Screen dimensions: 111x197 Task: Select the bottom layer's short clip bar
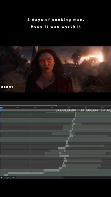point(6,175)
